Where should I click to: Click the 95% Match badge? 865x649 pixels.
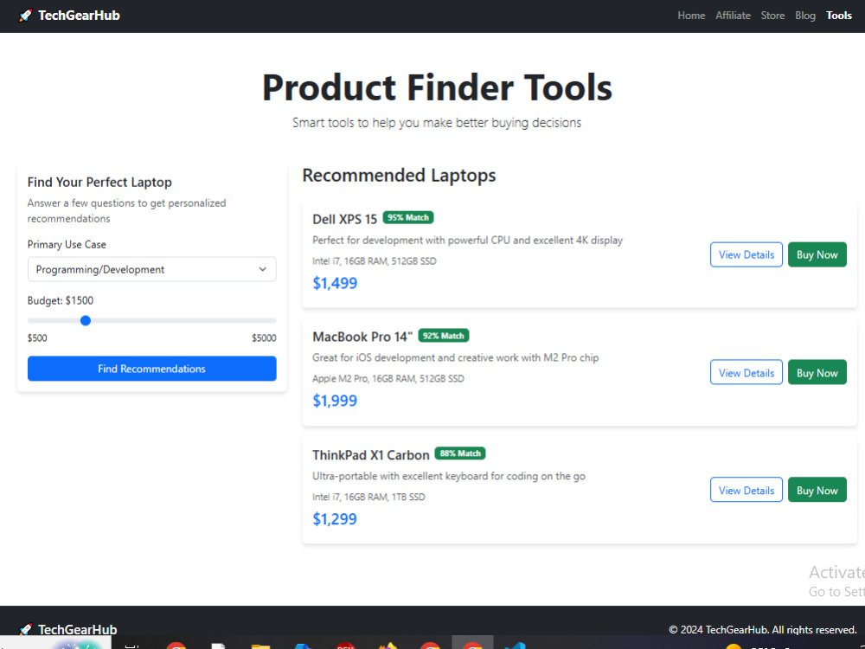(x=408, y=217)
